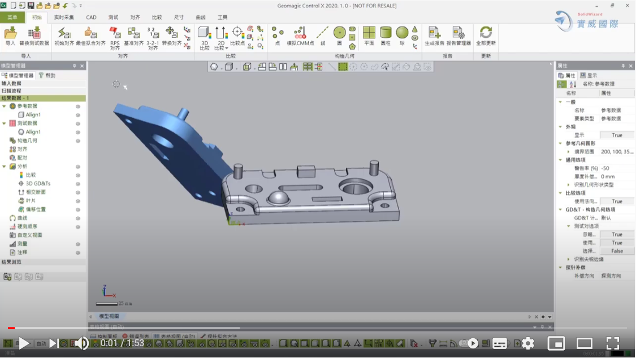Click the 扫描流程 section header

pos(43,91)
